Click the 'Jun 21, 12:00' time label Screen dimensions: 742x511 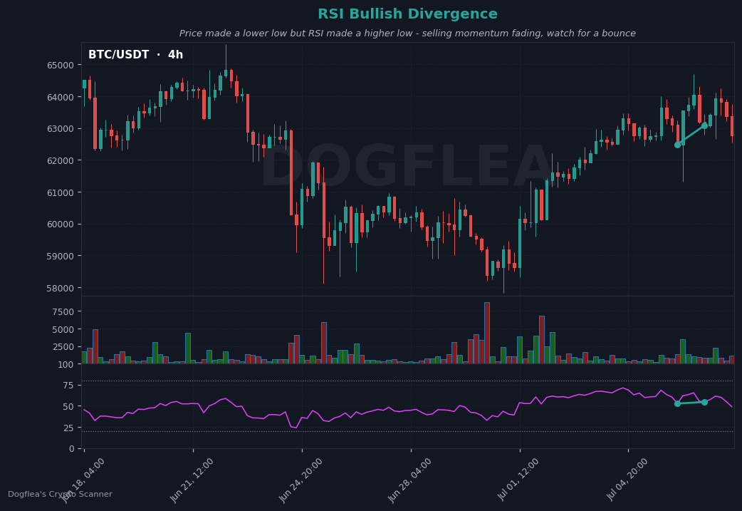pyautogui.click(x=192, y=480)
